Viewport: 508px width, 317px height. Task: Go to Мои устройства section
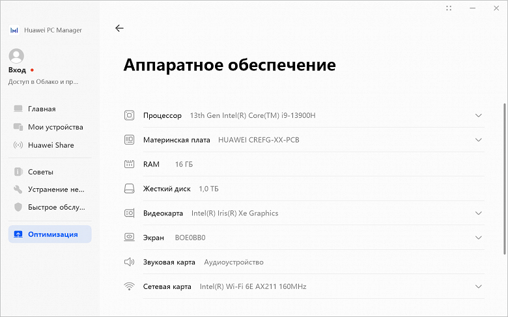tap(55, 127)
